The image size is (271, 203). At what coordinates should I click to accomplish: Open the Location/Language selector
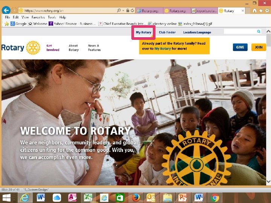click(x=197, y=32)
